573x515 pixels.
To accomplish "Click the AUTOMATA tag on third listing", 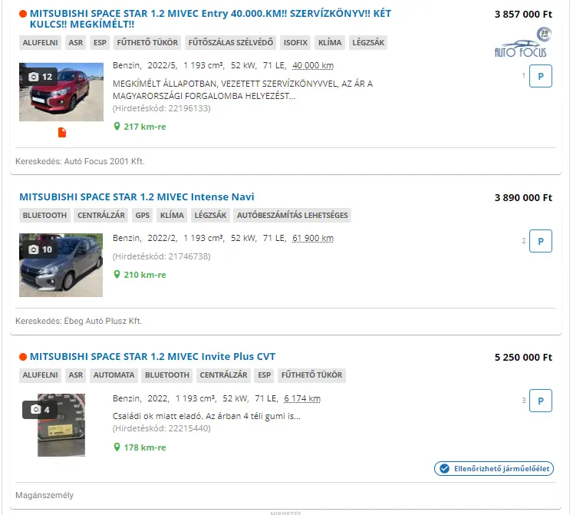I will pos(114,375).
